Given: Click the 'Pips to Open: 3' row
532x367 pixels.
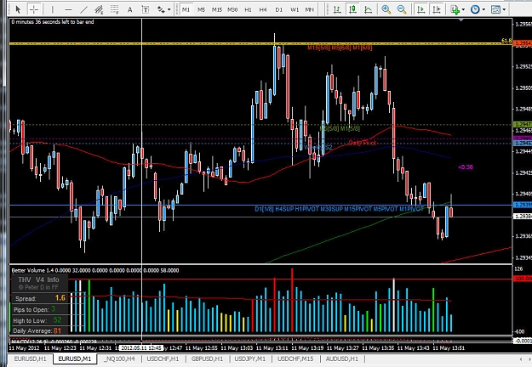Looking at the screenshot, I should (40, 309).
